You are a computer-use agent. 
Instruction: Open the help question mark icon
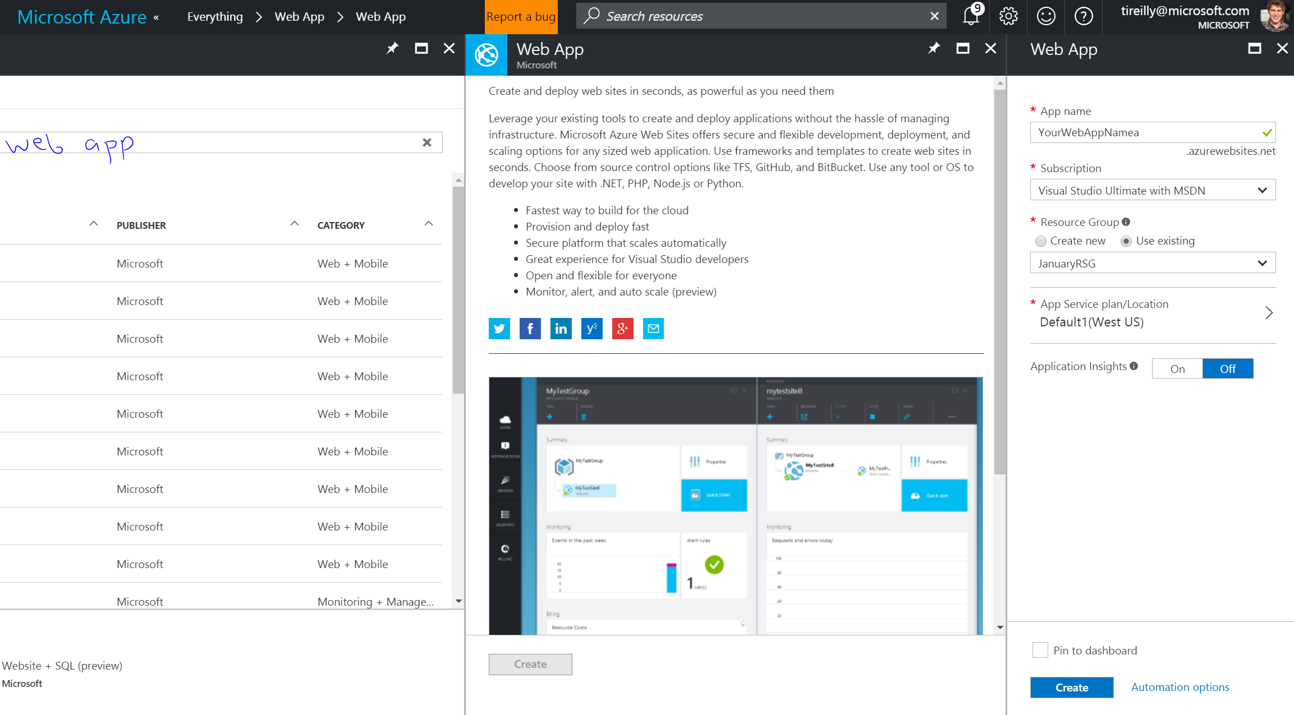1084,16
